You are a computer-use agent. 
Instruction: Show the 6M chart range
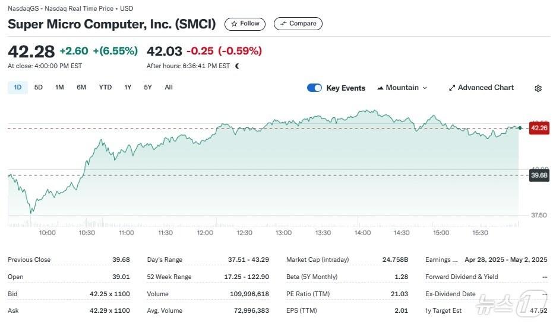(81, 88)
